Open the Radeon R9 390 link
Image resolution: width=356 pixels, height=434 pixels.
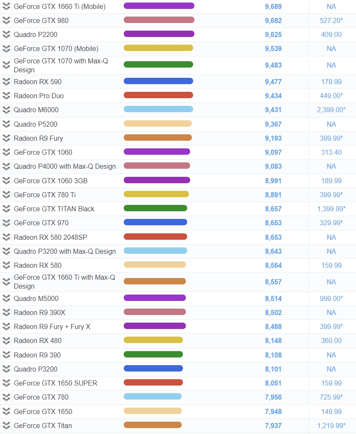click(37, 355)
